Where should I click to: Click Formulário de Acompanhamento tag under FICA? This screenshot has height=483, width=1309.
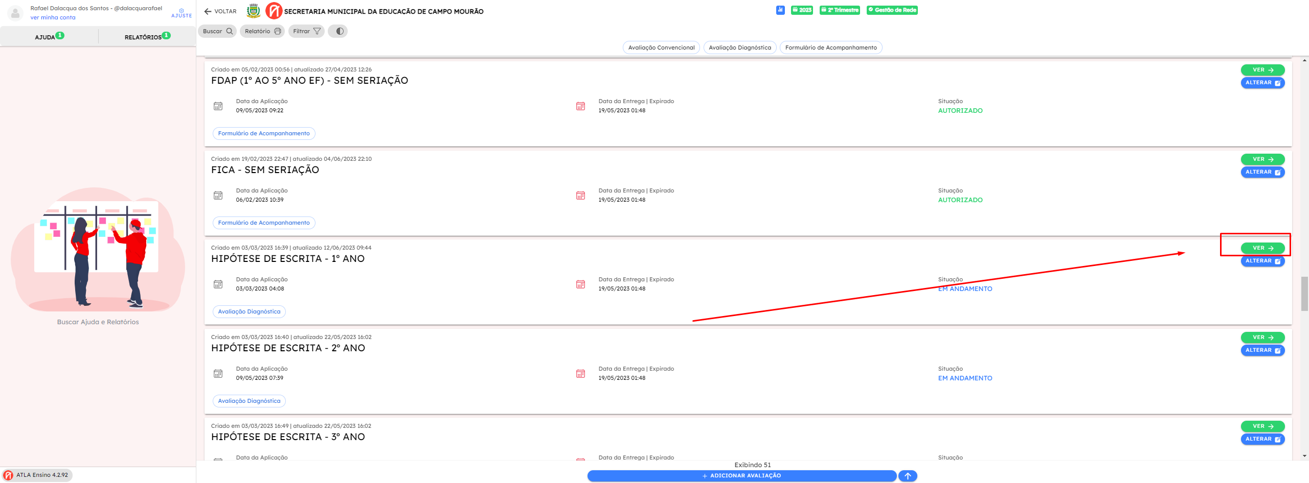point(264,223)
